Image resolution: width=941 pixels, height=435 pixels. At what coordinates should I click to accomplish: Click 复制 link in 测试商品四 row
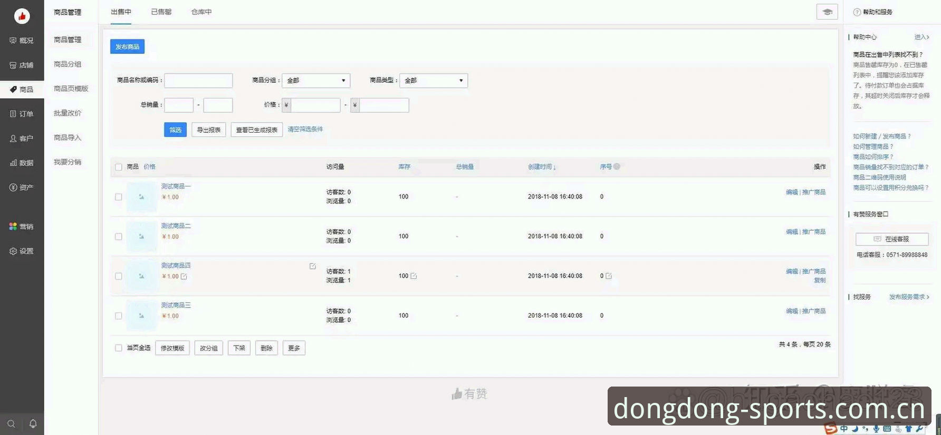click(820, 281)
